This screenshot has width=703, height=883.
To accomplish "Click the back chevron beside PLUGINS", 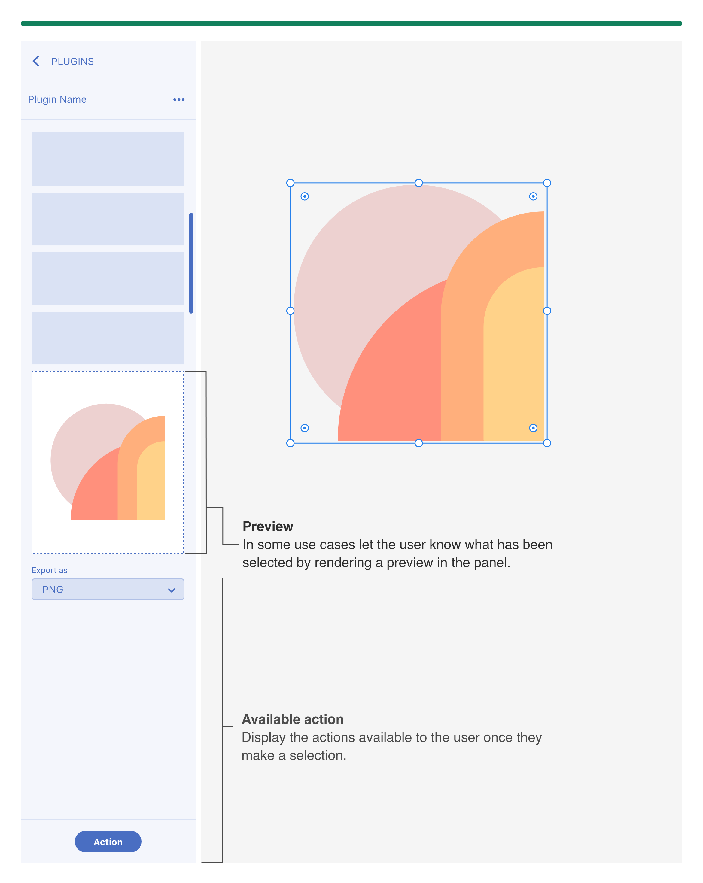I will (36, 61).
